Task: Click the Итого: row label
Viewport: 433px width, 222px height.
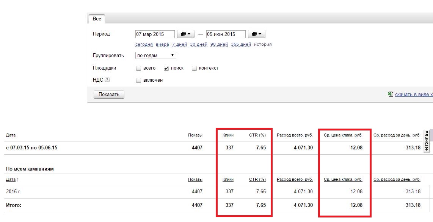Action: tap(14, 205)
